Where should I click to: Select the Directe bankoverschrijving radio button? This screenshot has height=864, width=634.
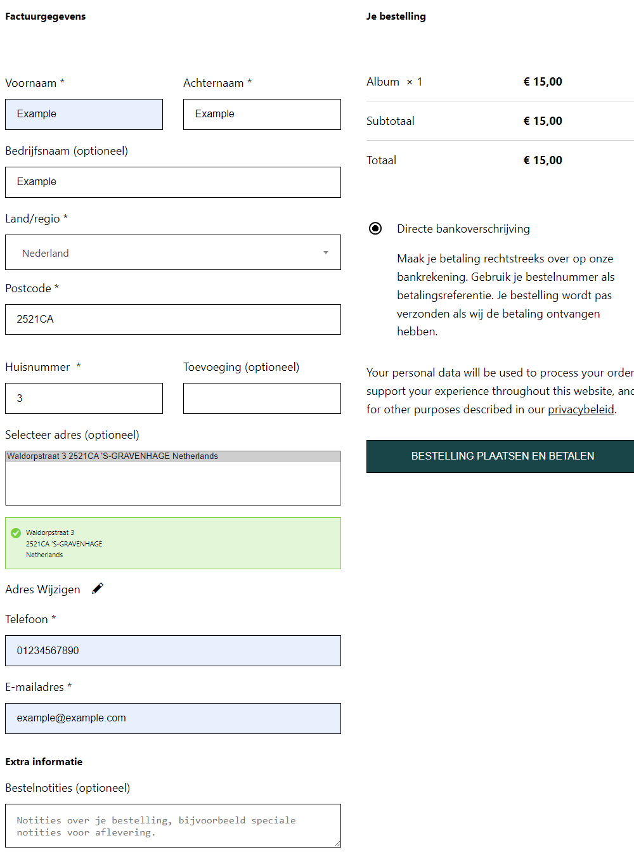(x=375, y=228)
